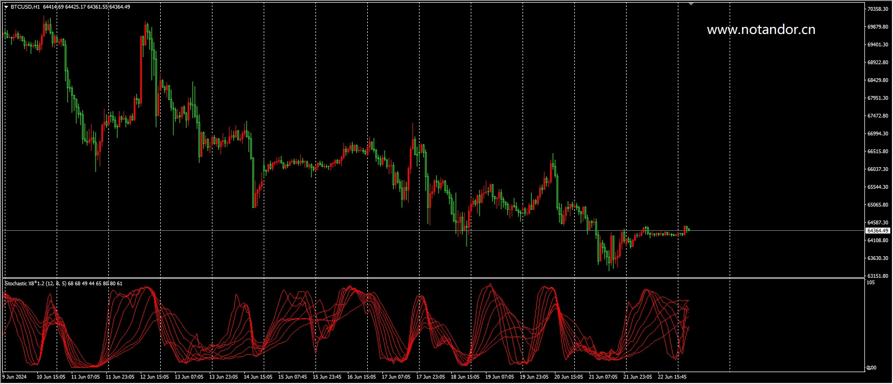Click the 19 Jun 07:05 time axis label
Viewport: 893px width, 384px height.
tap(500, 377)
